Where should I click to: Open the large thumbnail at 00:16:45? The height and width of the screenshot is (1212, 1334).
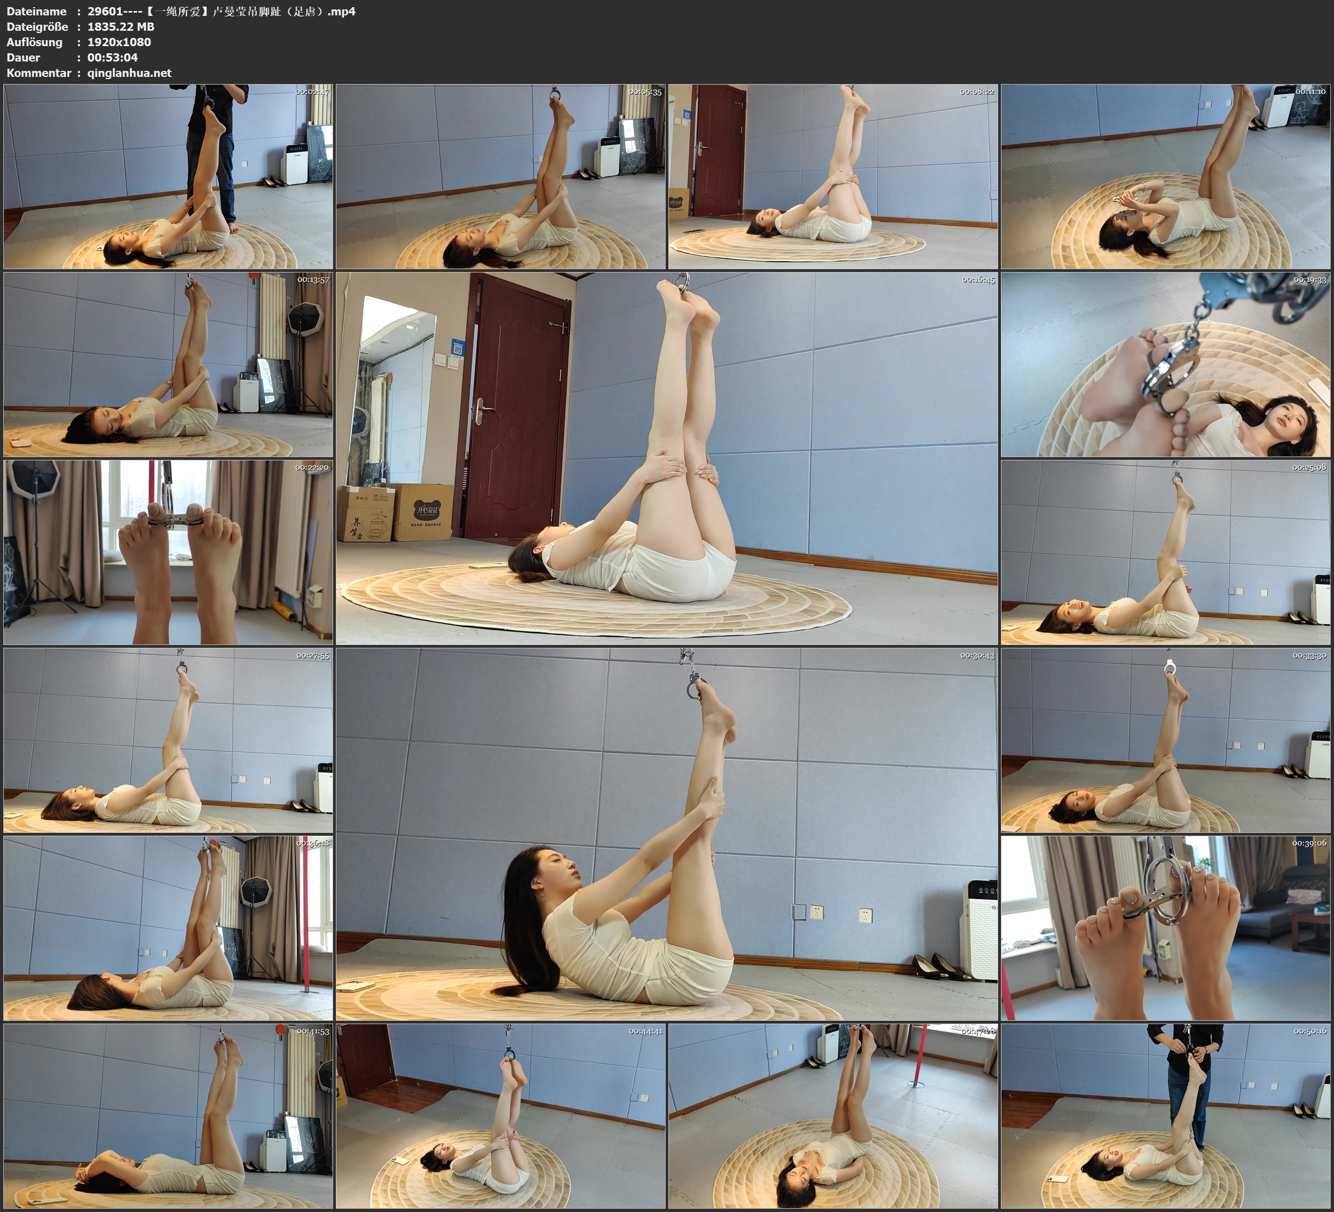click(x=666, y=458)
